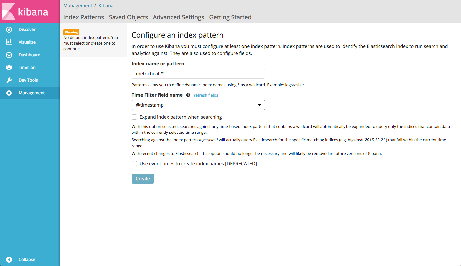461x266 pixels.
Task: Check Use event times to create index names
Action: click(x=134, y=164)
